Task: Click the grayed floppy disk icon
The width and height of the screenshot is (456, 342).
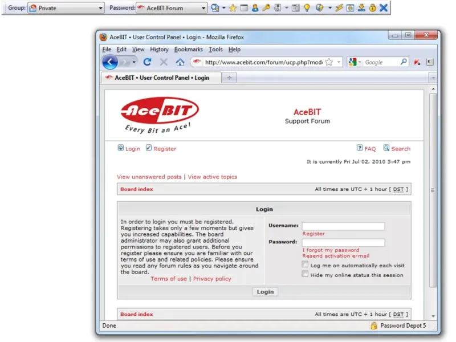Action: coord(277,8)
